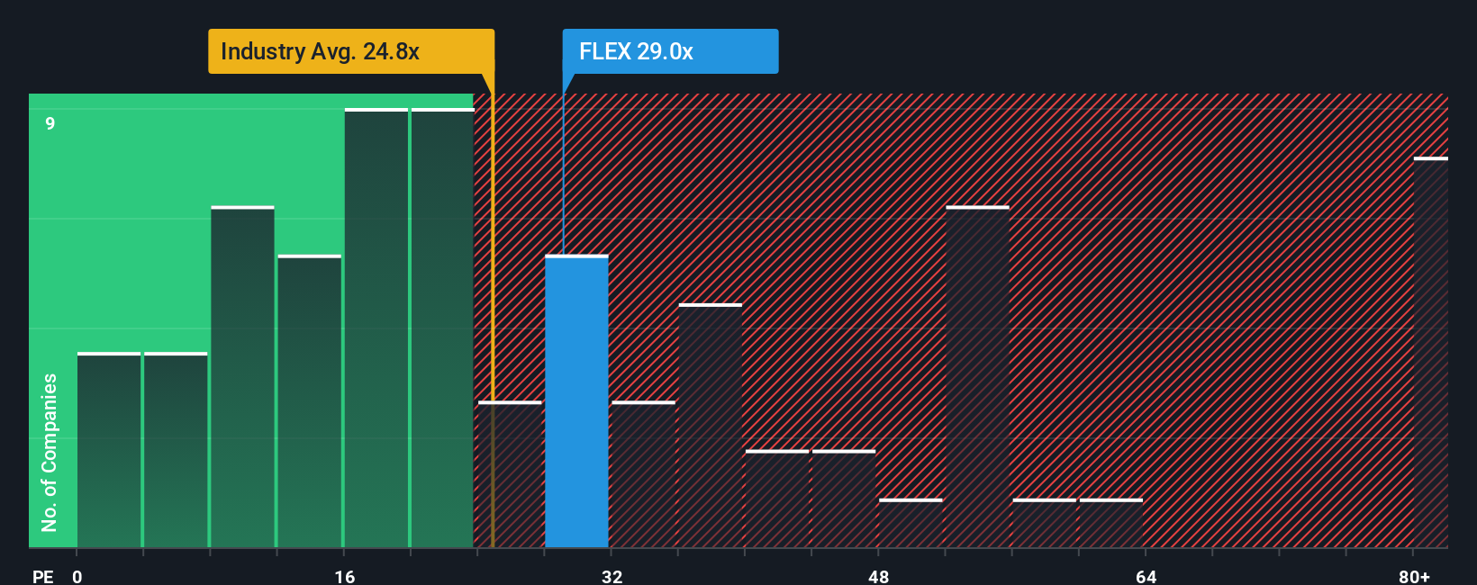Viewport: 1477px width, 585px height.
Task: Click the x-axis label 64
Action: pyautogui.click(x=1146, y=576)
